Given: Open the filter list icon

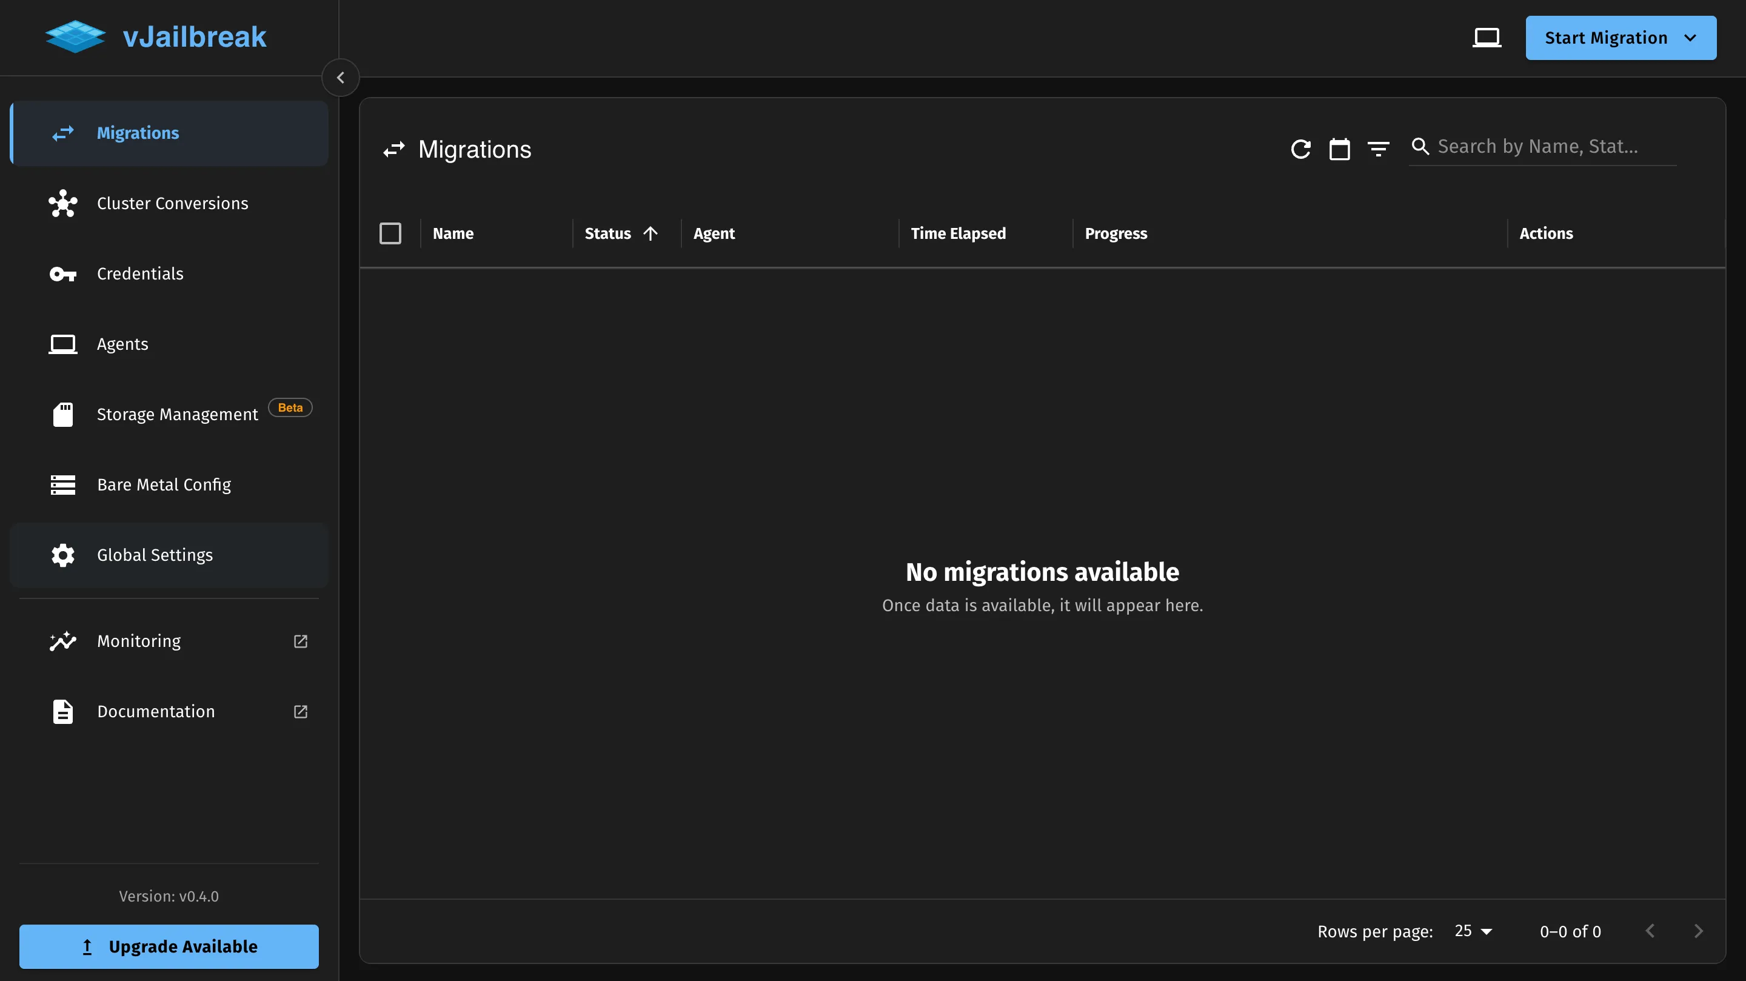Looking at the screenshot, I should (1378, 149).
